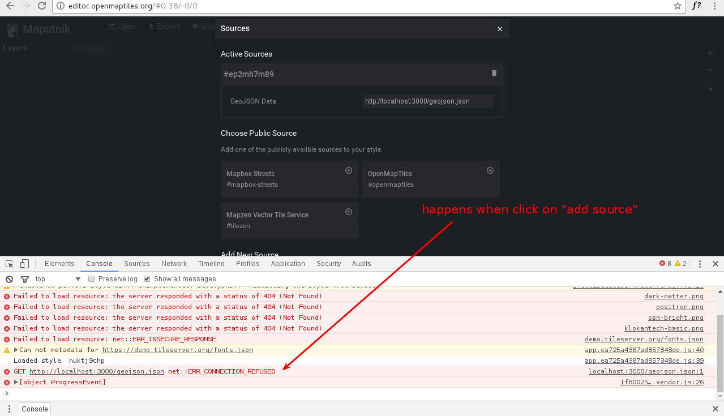Add the Mapbox Streets public source
Screen dimensions: 724x416
[x=349, y=170]
